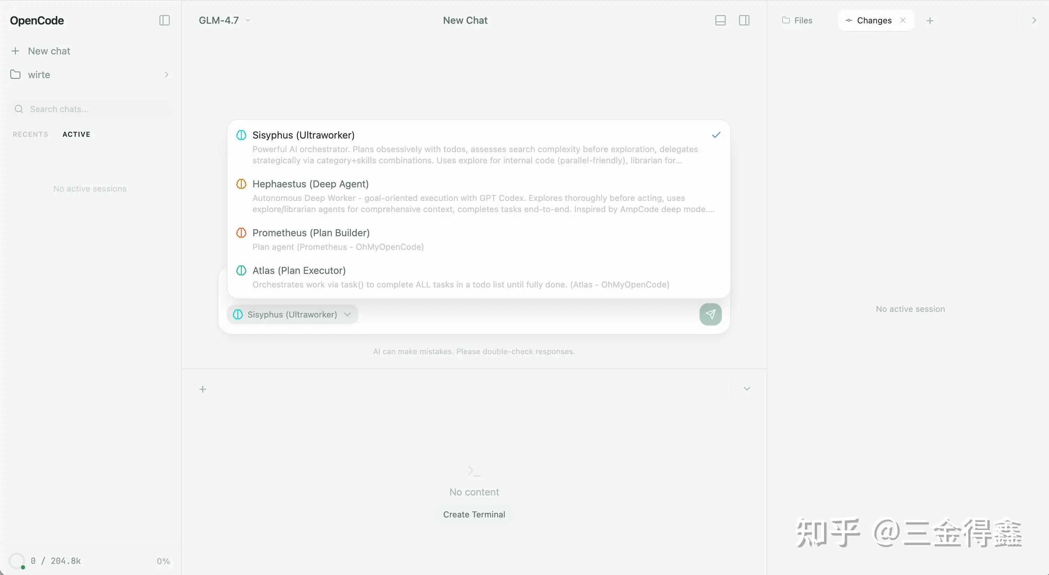Click the Prometheus red brain icon
1049x575 pixels.
pos(241,233)
